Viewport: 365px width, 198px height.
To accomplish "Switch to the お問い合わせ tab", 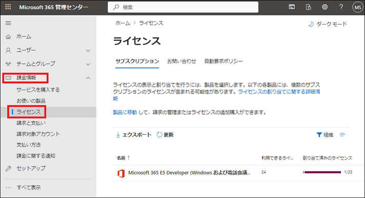I will 181,61.
